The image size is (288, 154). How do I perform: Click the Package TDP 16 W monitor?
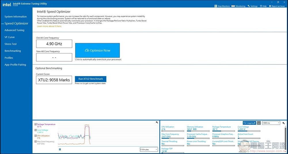point(173,151)
